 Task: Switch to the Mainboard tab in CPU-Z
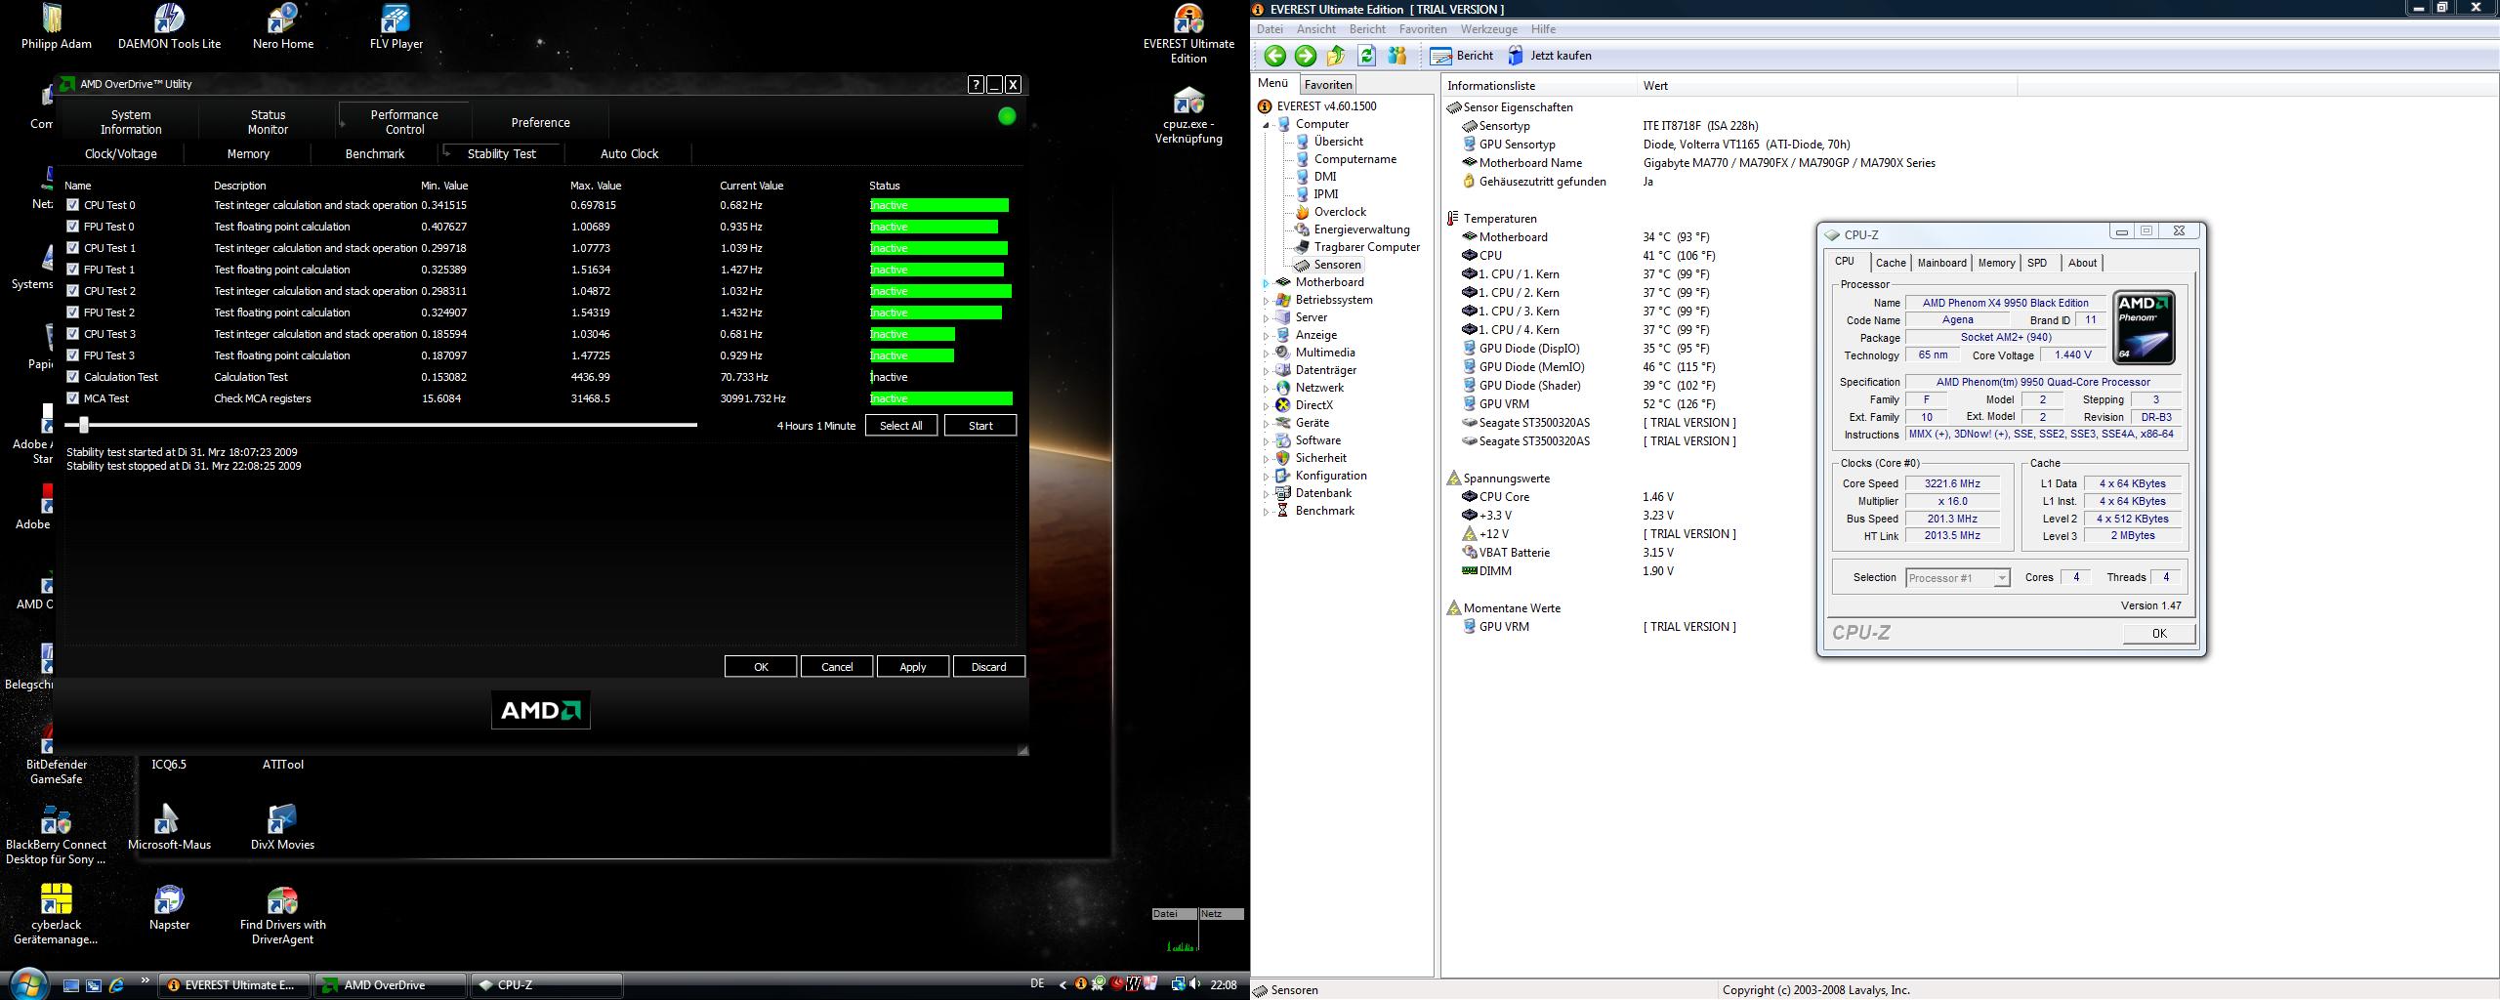(1941, 263)
